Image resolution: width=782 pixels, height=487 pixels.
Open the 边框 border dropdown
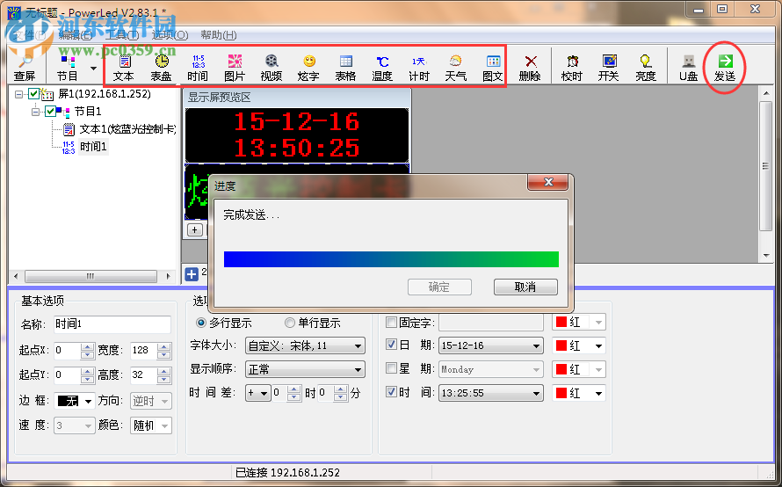pos(75,401)
